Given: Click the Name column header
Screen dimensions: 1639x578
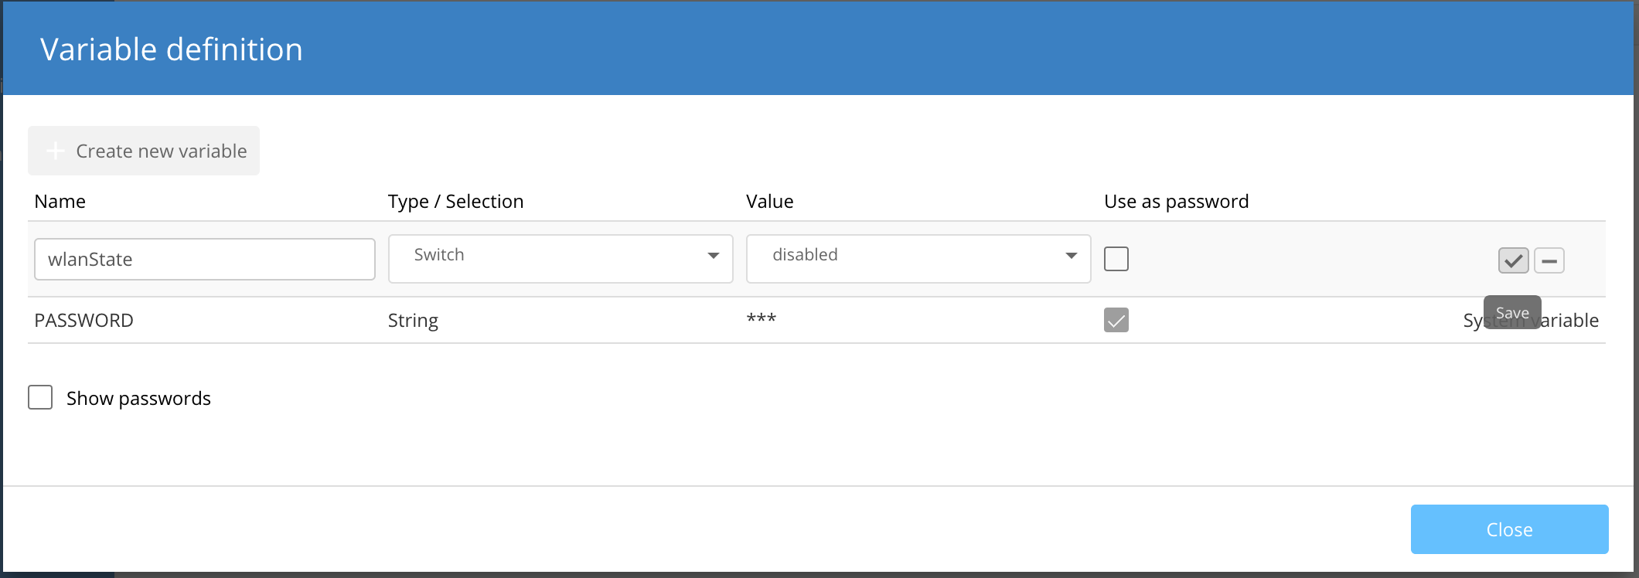Looking at the screenshot, I should (x=60, y=202).
